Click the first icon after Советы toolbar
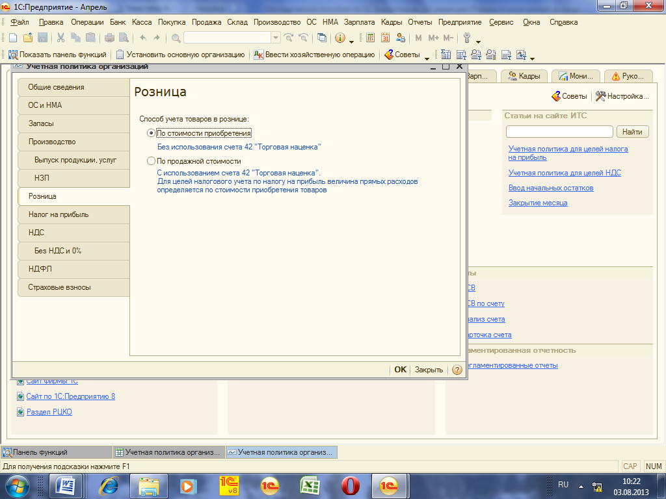 coord(446,55)
